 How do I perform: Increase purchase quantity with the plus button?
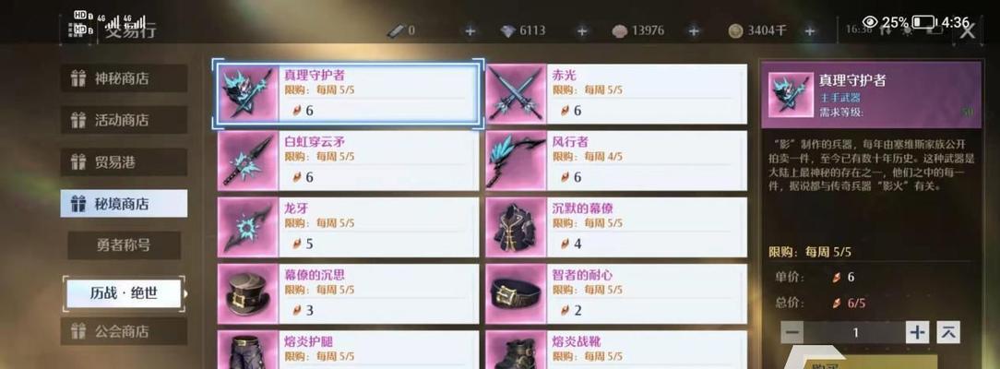[917, 332]
